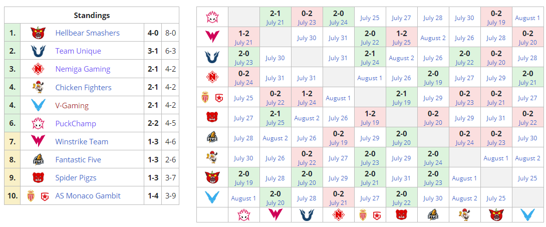Viewport: 546px width, 227px height.
Task: Click the Hellbear Smashers logo in Standings
Action: pos(38,33)
